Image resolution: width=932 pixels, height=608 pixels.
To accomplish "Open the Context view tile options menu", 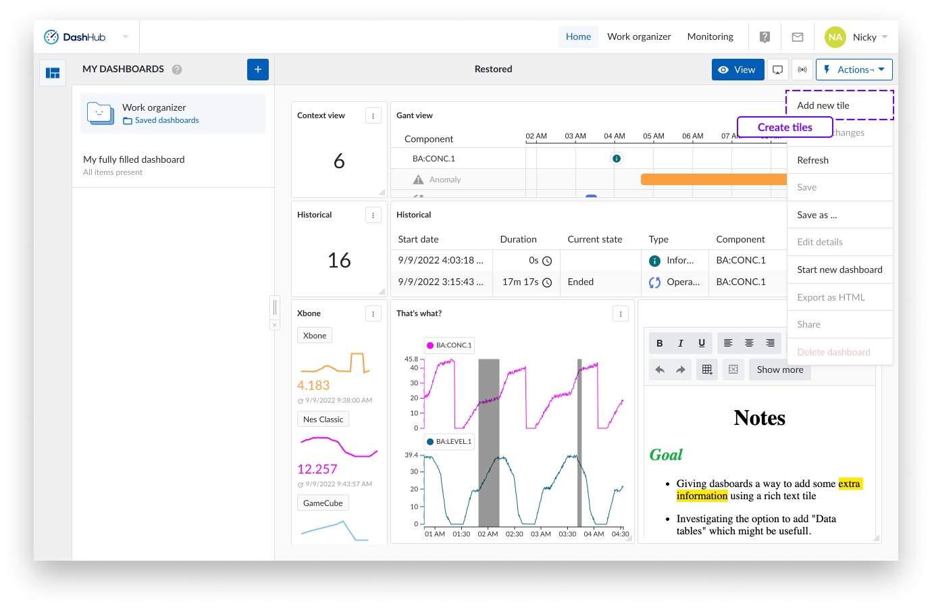I will (373, 116).
